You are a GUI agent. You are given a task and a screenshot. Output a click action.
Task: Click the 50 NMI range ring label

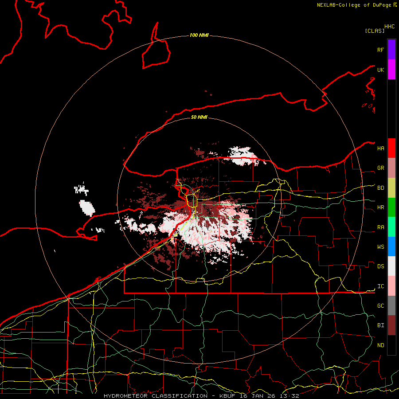click(x=199, y=117)
